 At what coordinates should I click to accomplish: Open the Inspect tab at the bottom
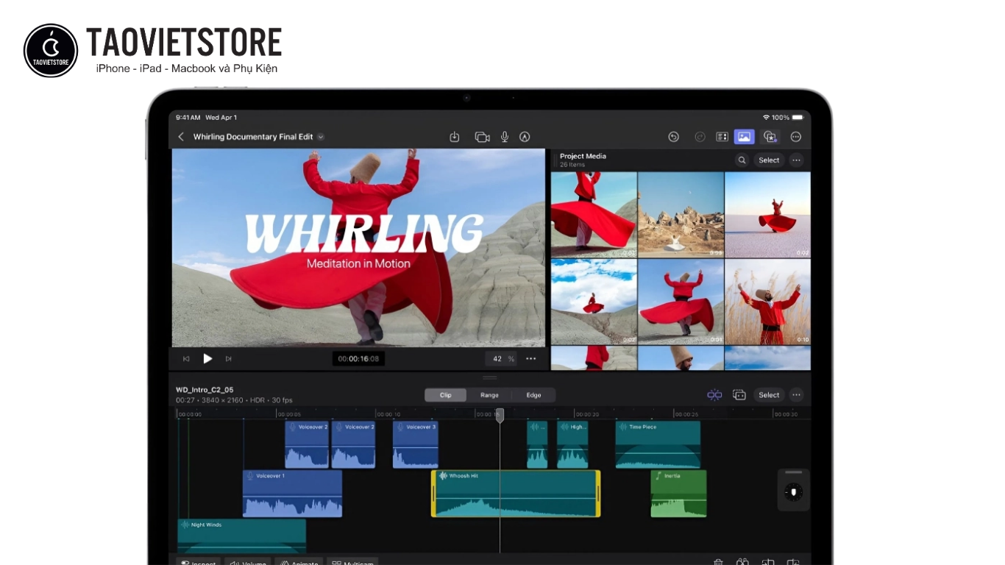pyautogui.click(x=199, y=563)
